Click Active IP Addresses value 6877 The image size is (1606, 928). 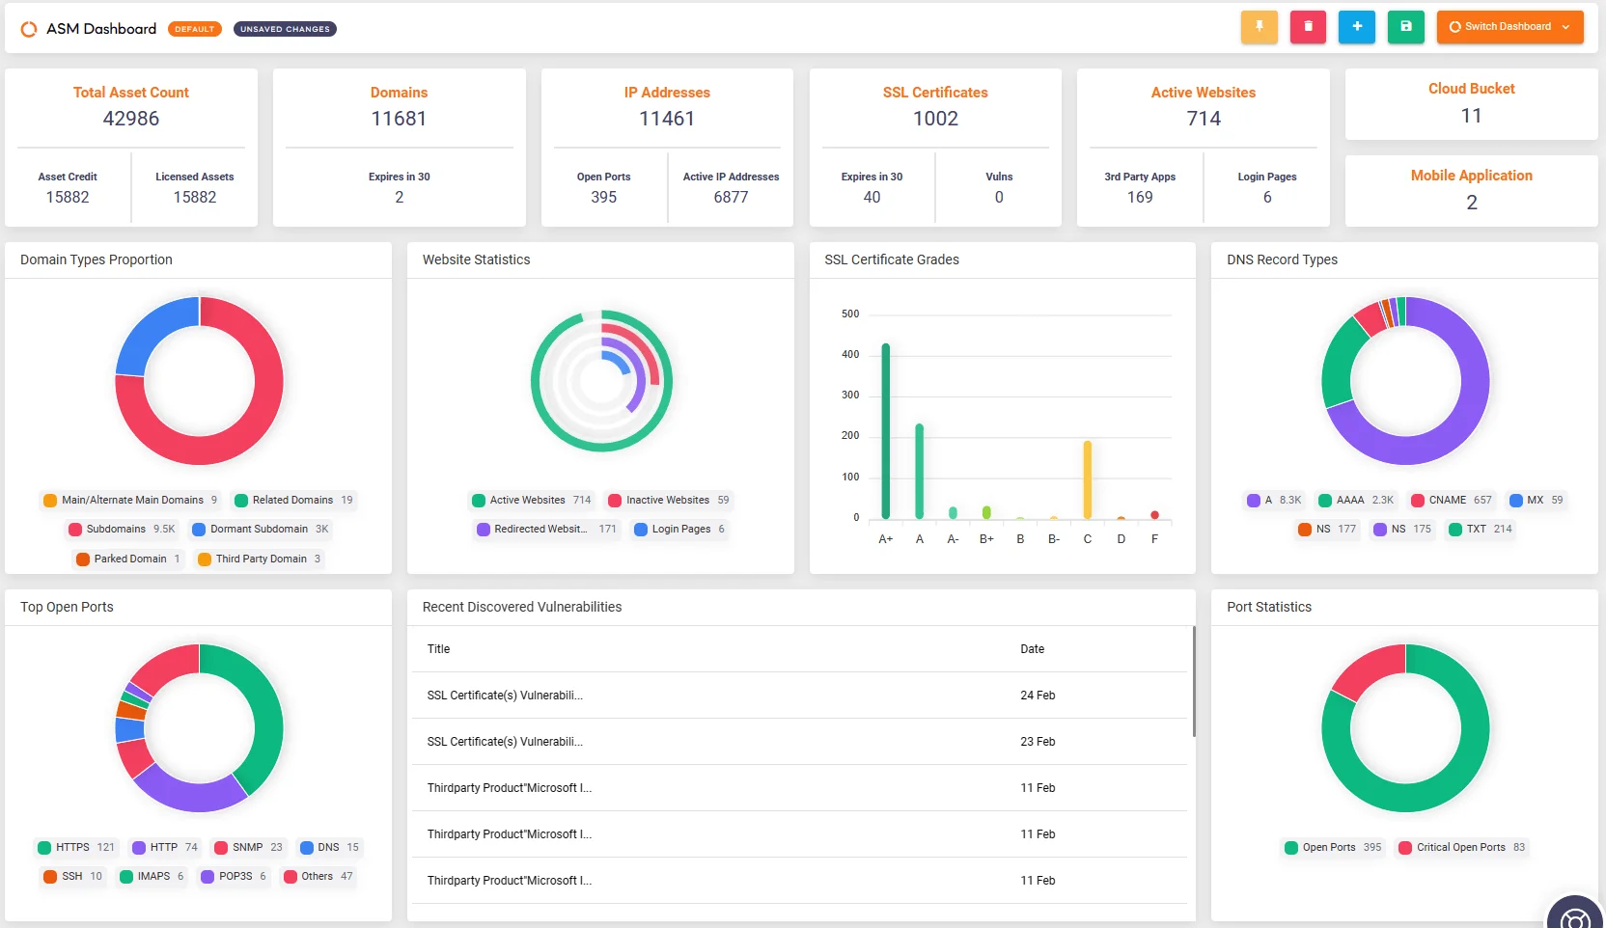731,197
